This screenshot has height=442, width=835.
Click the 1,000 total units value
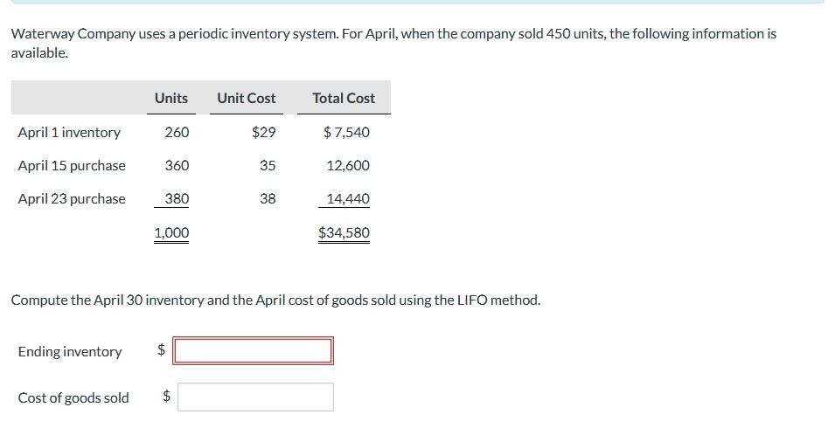point(171,232)
